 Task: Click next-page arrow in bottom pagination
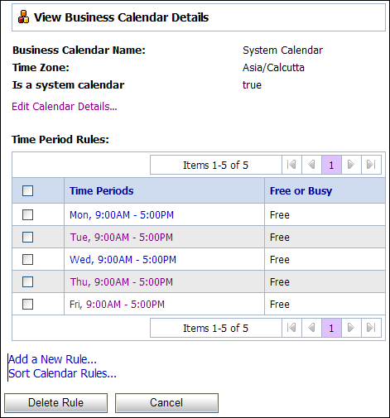[x=351, y=328]
